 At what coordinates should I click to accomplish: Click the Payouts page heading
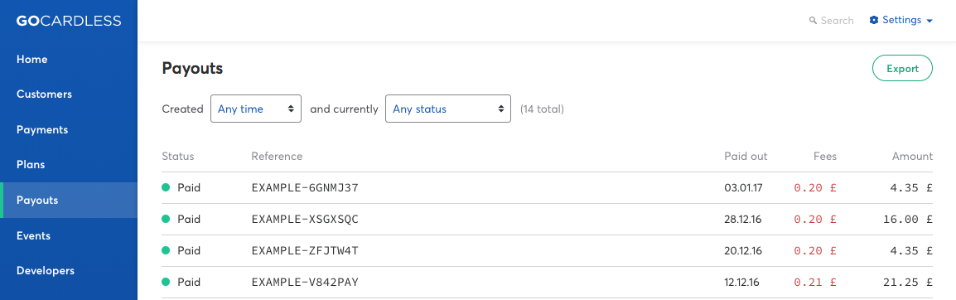pos(192,68)
